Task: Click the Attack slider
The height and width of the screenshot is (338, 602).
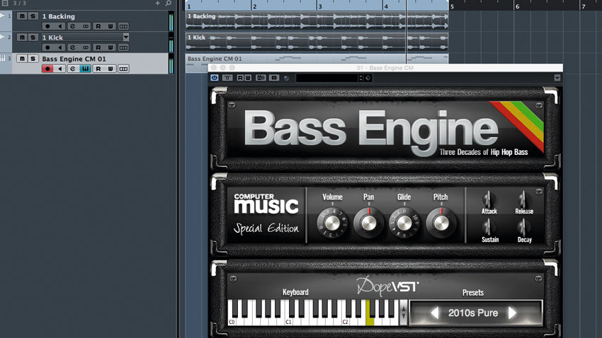Action: (x=489, y=199)
